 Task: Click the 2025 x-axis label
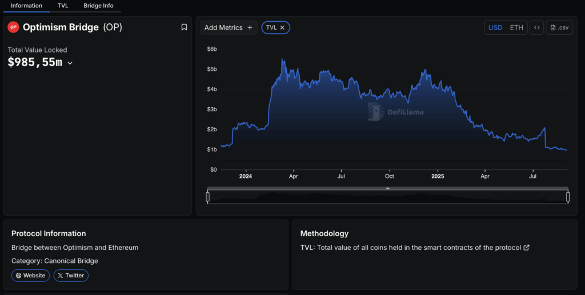[438, 176]
